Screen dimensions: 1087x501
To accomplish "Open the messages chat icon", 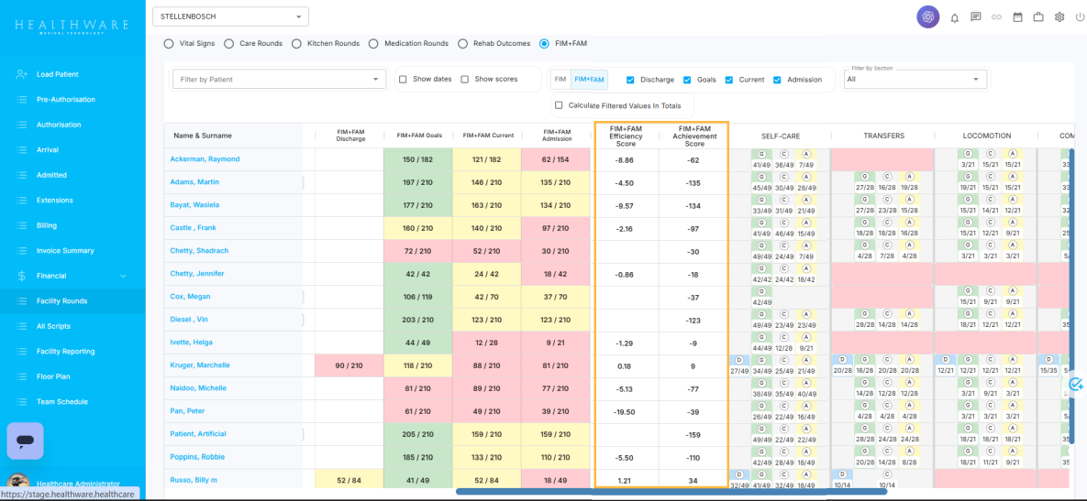I will click(976, 16).
